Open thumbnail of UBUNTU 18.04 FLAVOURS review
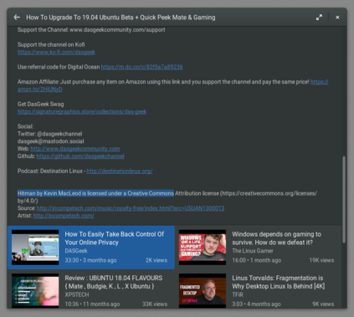The height and width of the screenshot is (317, 354). pos(35,291)
